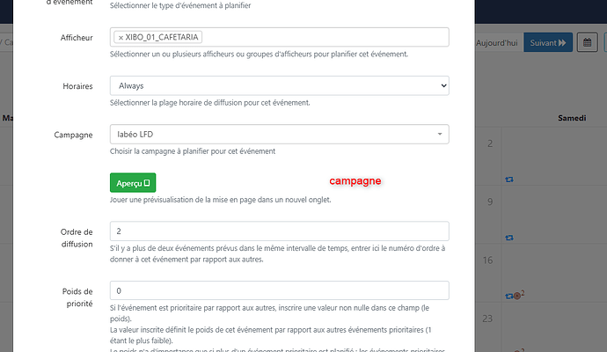Expand the Horaires Always dropdown
This screenshot has width=607, height=352.
click(x=280, y=85)
